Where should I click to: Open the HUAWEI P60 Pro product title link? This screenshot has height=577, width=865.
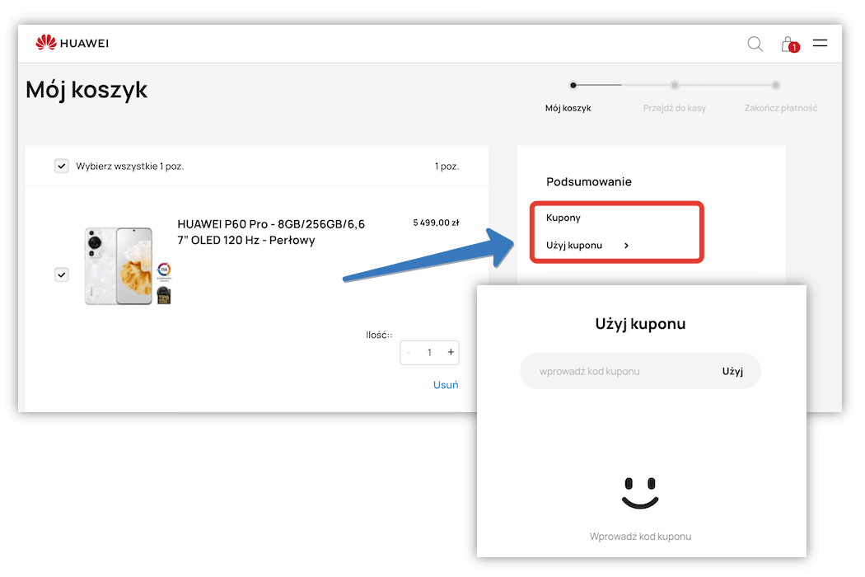(271, 232)
